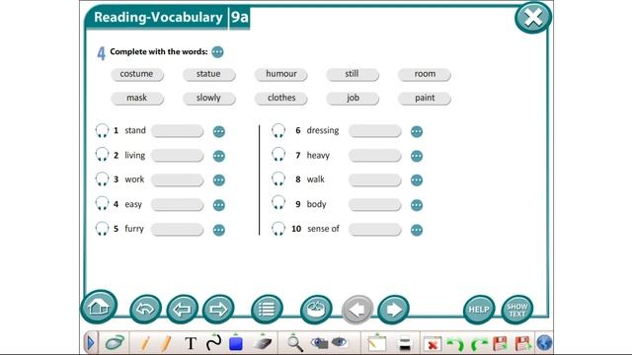Select the mouse pointer tool

pyautogui.click(x=115, y=343)
